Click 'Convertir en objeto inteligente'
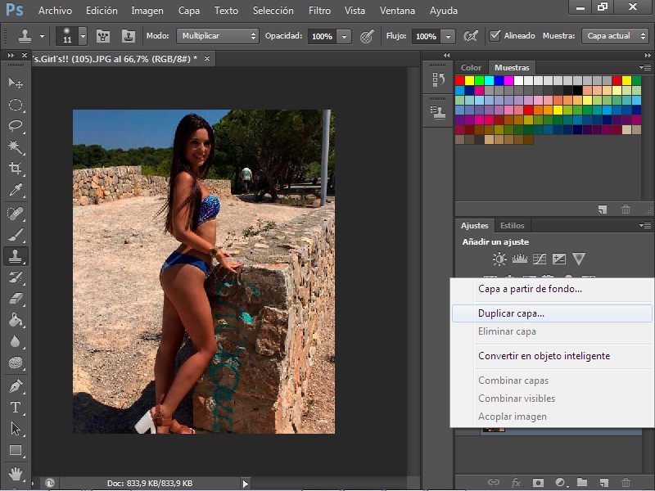The image size is (655, 491). click(x=544, y=356)
